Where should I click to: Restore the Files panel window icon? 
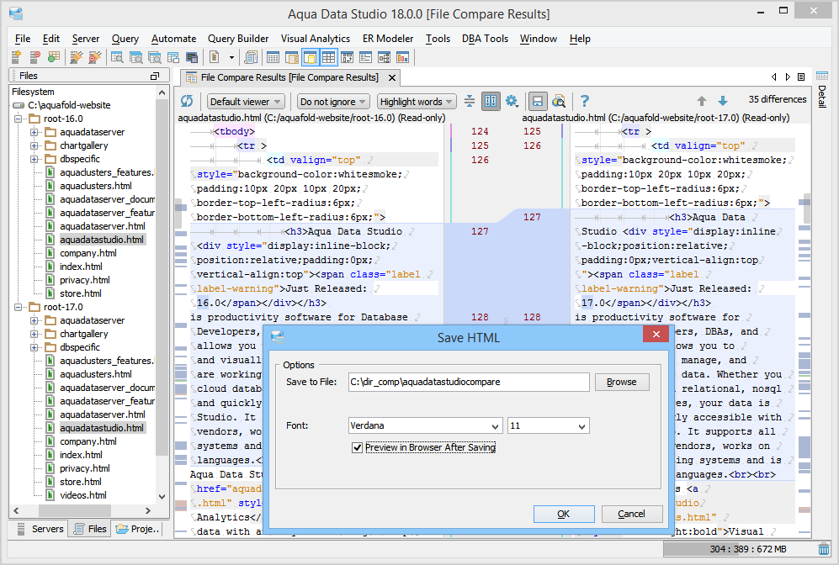pos(155,76)
